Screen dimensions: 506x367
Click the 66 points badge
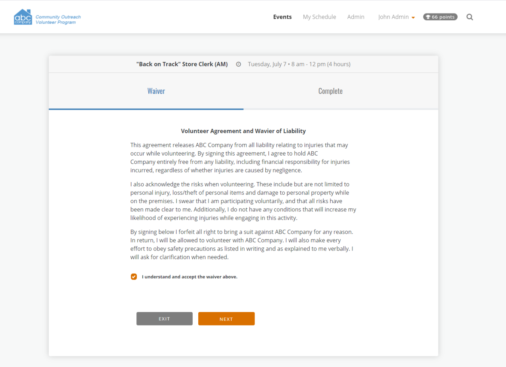(440, 17)
